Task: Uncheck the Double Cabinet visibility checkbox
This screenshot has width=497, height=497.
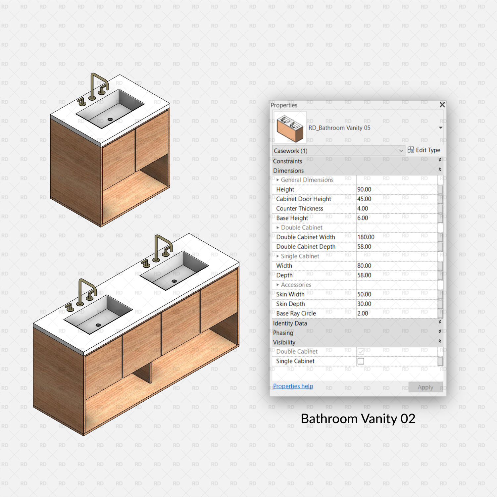Action: pos(360,351)
